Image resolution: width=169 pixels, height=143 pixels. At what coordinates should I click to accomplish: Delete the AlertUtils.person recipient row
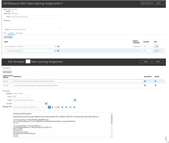coord(155,81)
